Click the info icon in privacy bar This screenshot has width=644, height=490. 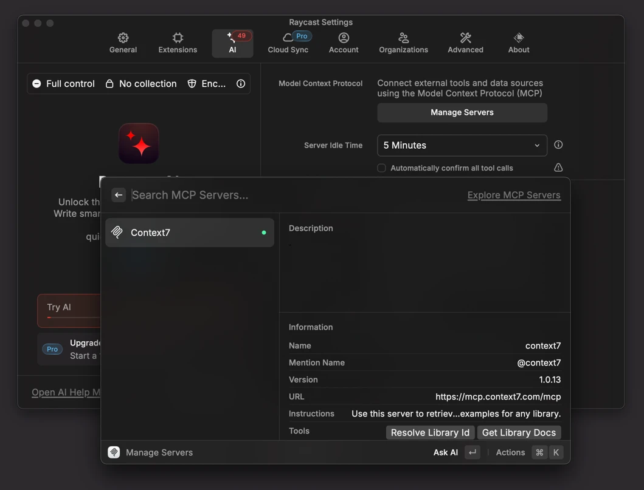pos(241,84)
